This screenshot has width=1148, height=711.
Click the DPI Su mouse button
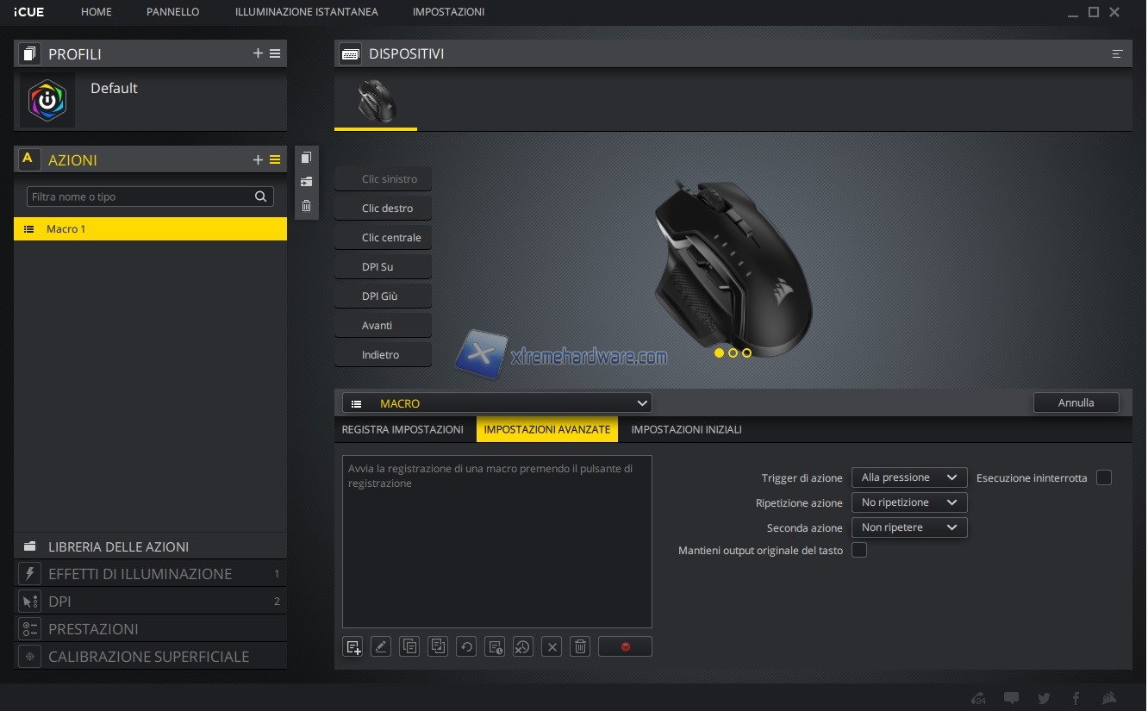[383, 267]
